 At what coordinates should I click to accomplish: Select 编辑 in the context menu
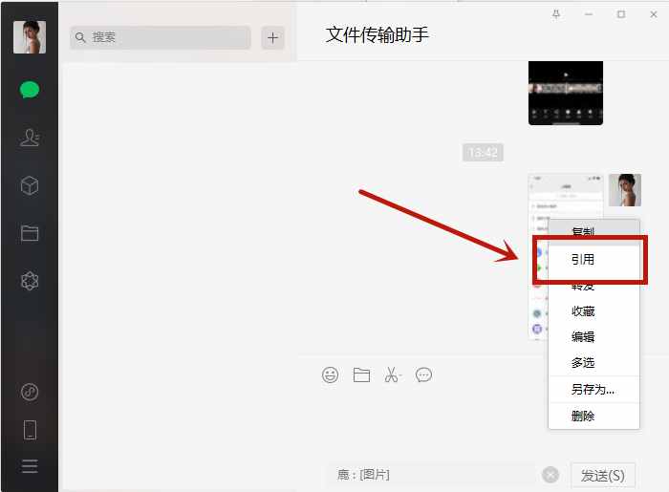click(593, 337)
